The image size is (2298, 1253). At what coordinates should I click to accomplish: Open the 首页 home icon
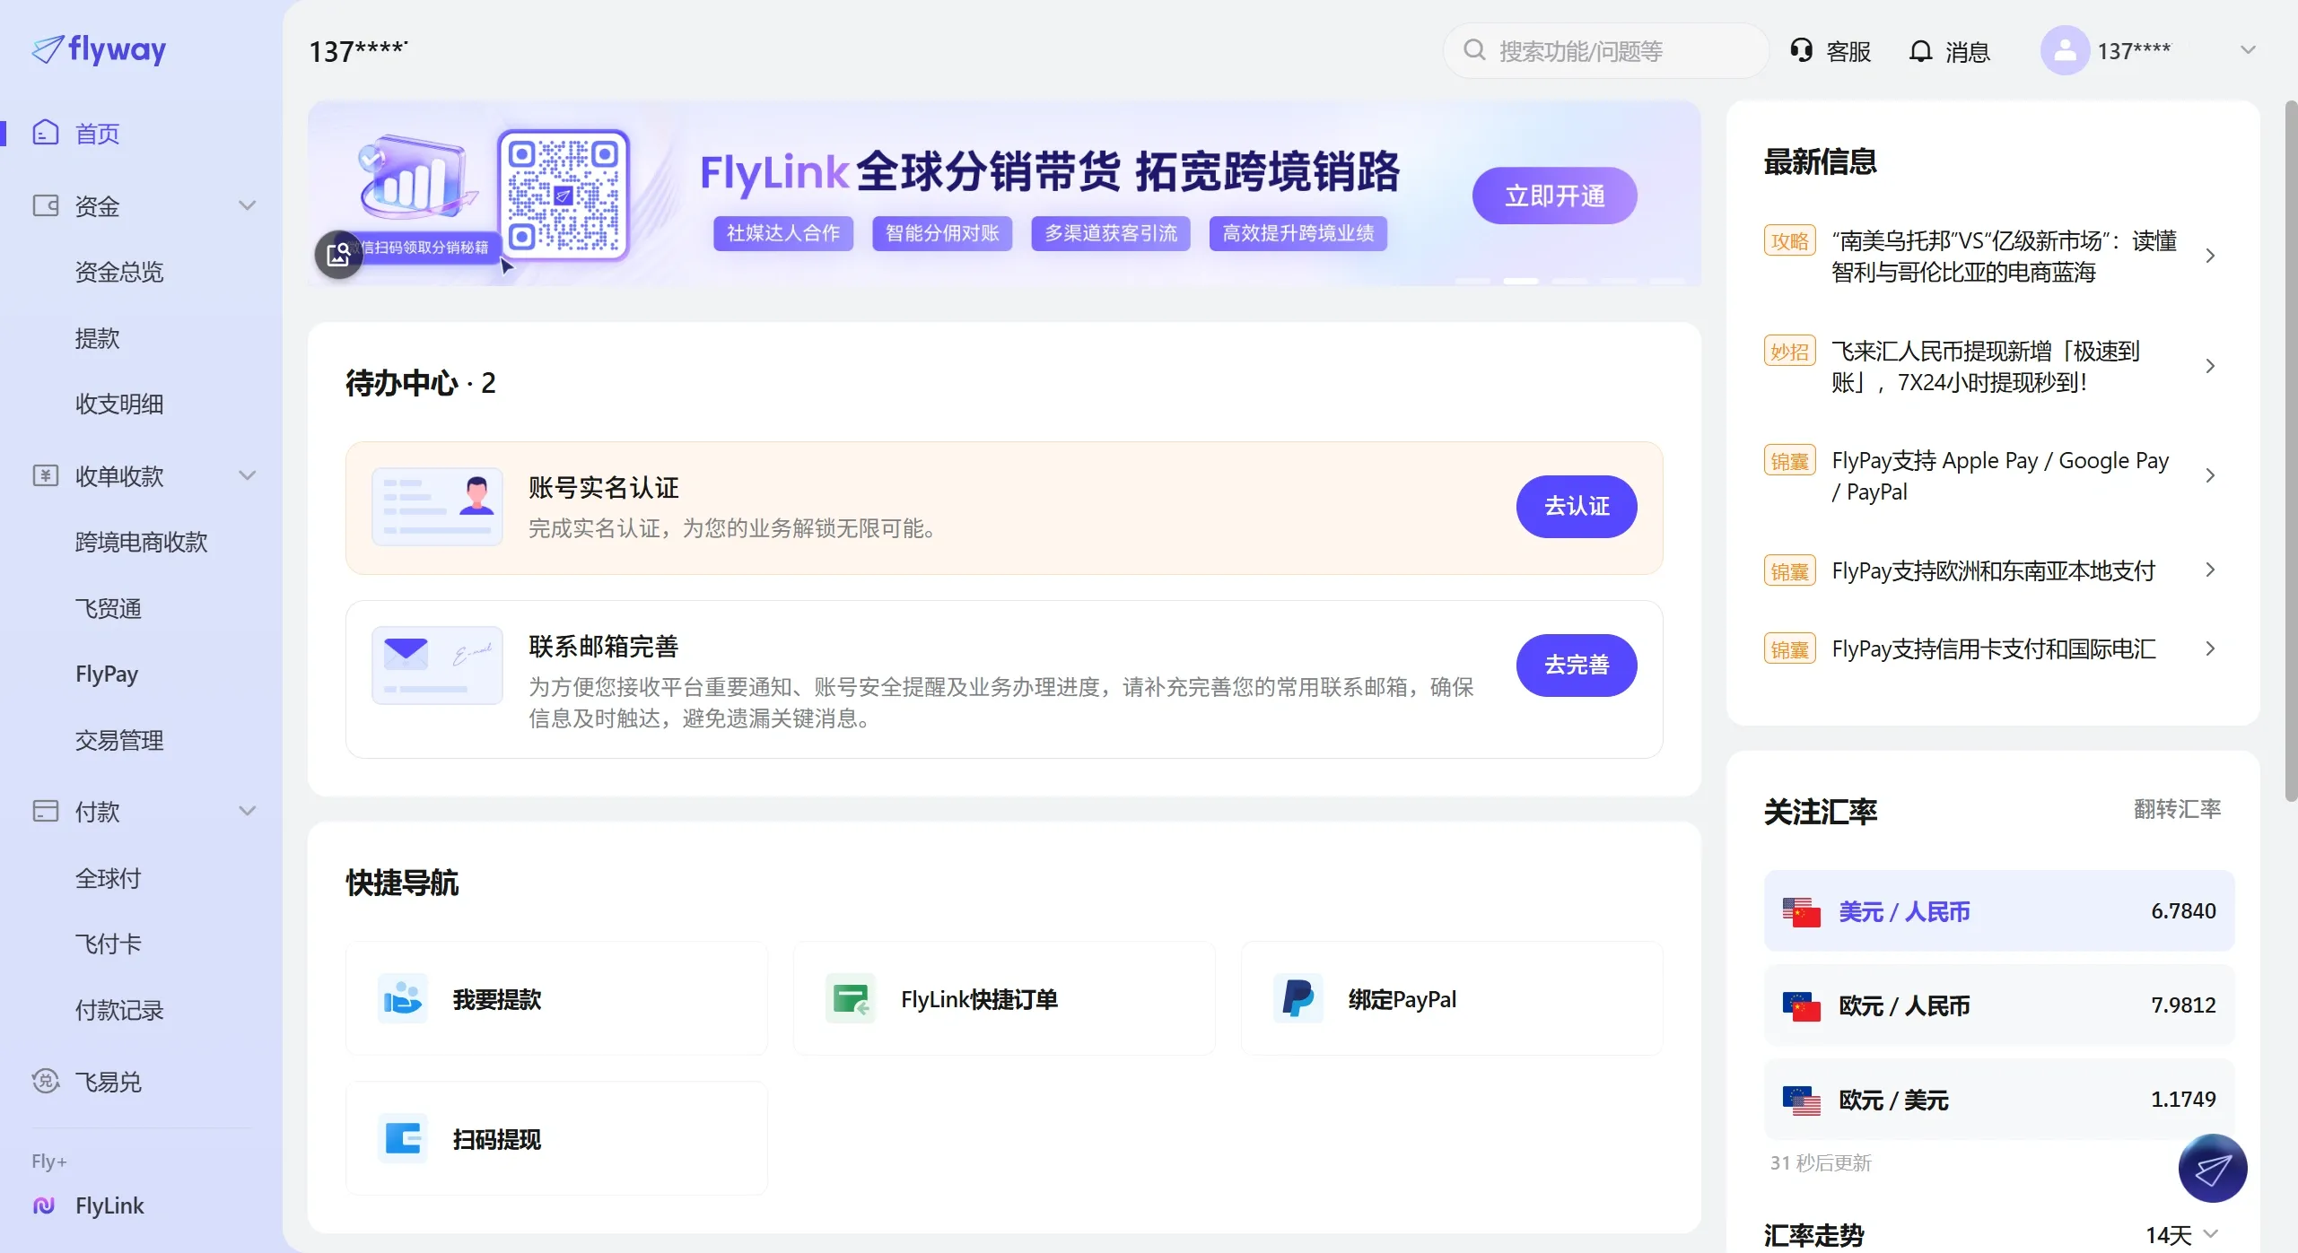[46, 133]
